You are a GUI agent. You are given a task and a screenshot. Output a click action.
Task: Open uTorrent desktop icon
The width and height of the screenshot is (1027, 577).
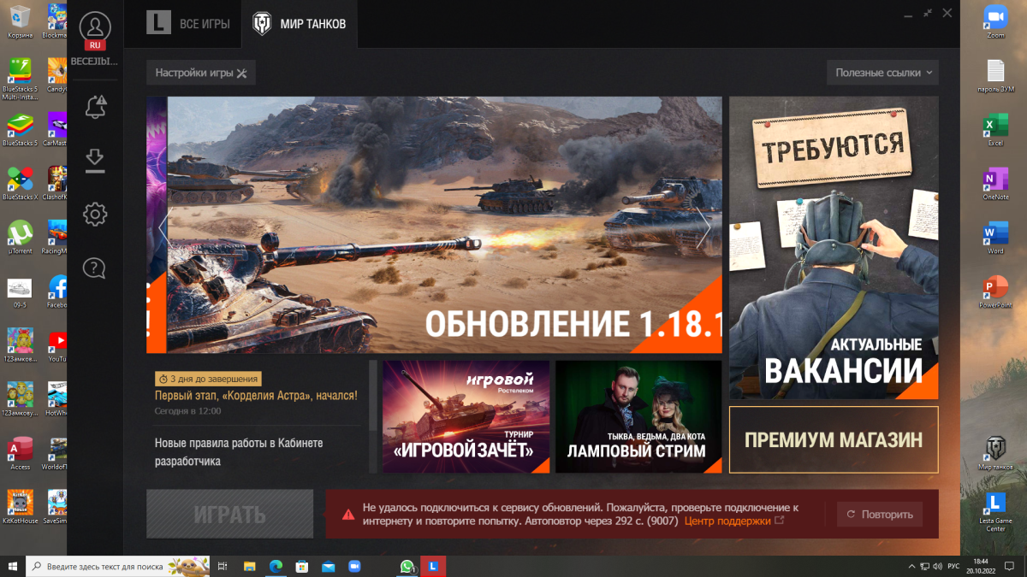[x=20, y=237]
